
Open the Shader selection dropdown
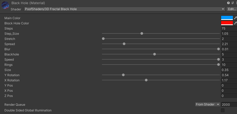[125, 9]
